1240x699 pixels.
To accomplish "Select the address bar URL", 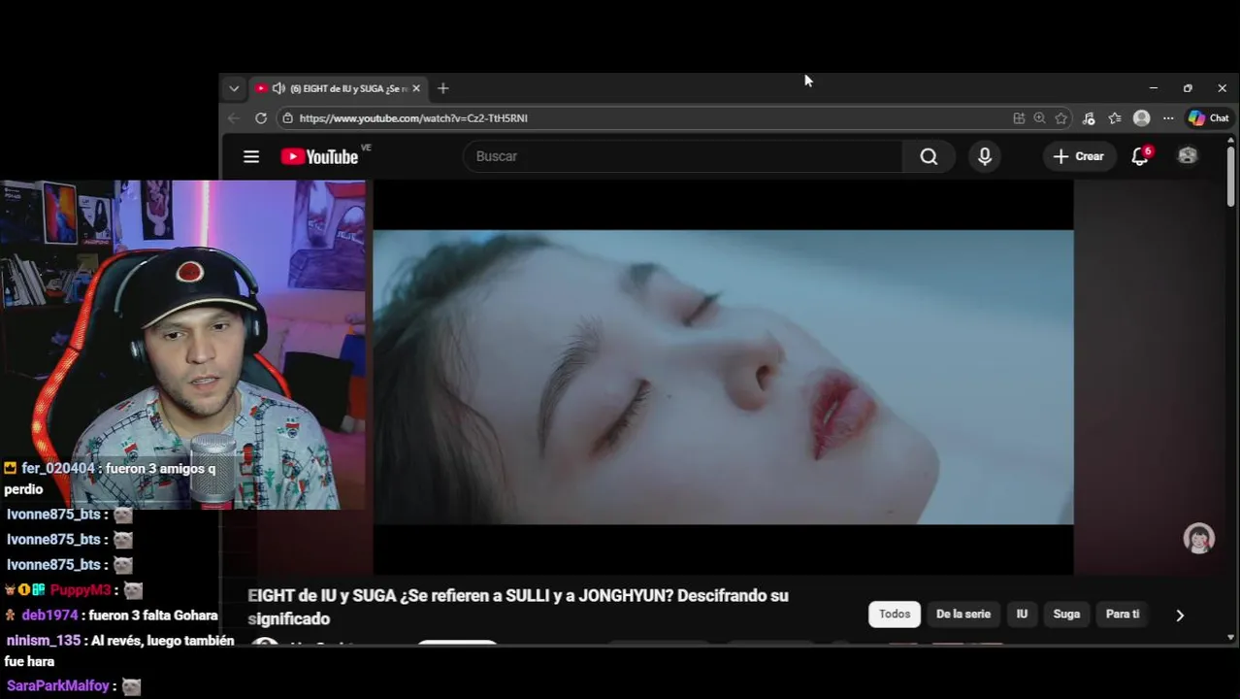I will 413,118.
